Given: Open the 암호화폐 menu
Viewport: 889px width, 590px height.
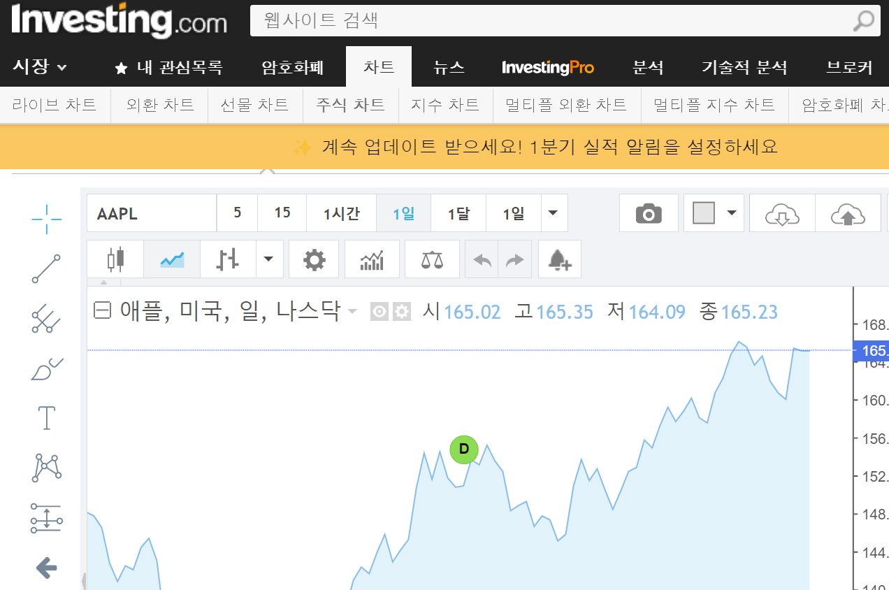Looking at the screenshot, I should point(293,67).
